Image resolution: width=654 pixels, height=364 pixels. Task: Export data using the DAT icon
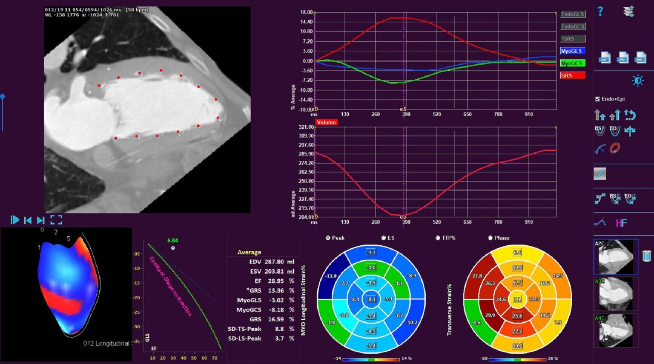click(x=640, y=58)
